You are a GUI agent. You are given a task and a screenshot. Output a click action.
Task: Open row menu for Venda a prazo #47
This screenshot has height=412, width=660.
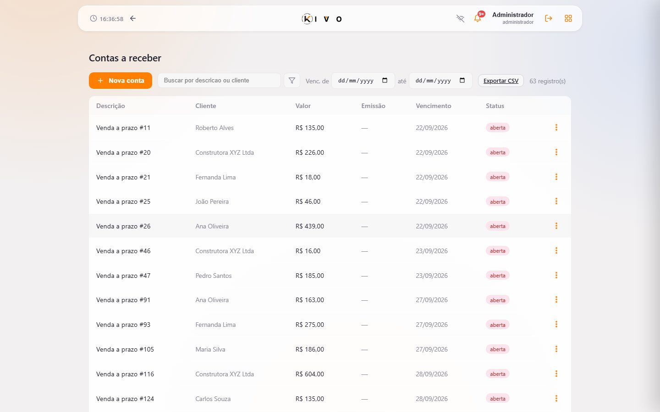click(x=556, y=275)
